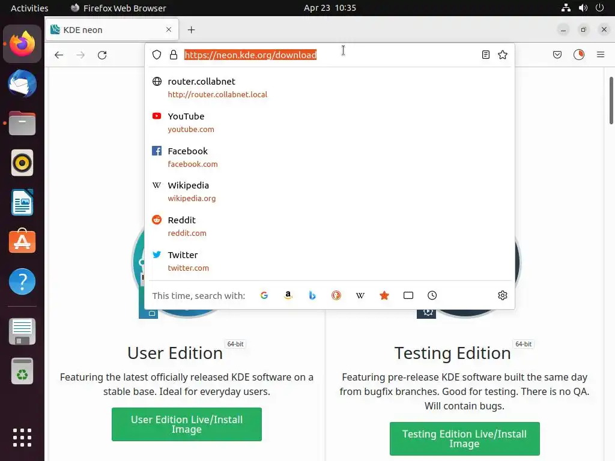Click User Edition Live/Install Image button
Viewport: 615px width, 461px height.
point(187,424)
